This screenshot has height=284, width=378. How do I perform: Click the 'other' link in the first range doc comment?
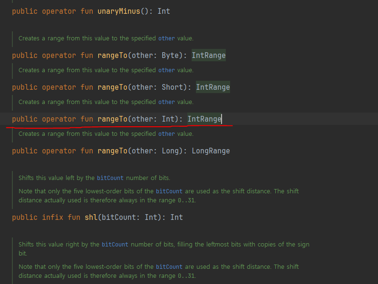coord(166,38)
